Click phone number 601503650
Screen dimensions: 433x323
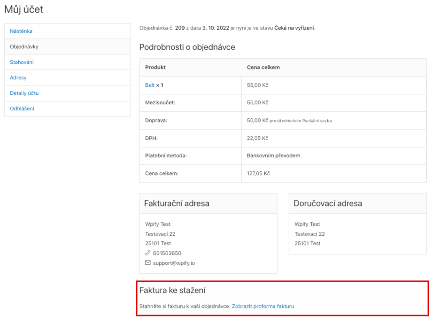tap(167, 253)
